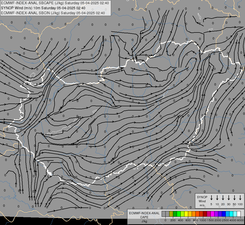
Task: Click the 1000 tick label on CAPE scale
Action: (203, 220)
